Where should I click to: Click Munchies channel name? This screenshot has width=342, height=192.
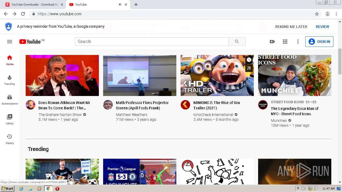[x=279, y=121]
